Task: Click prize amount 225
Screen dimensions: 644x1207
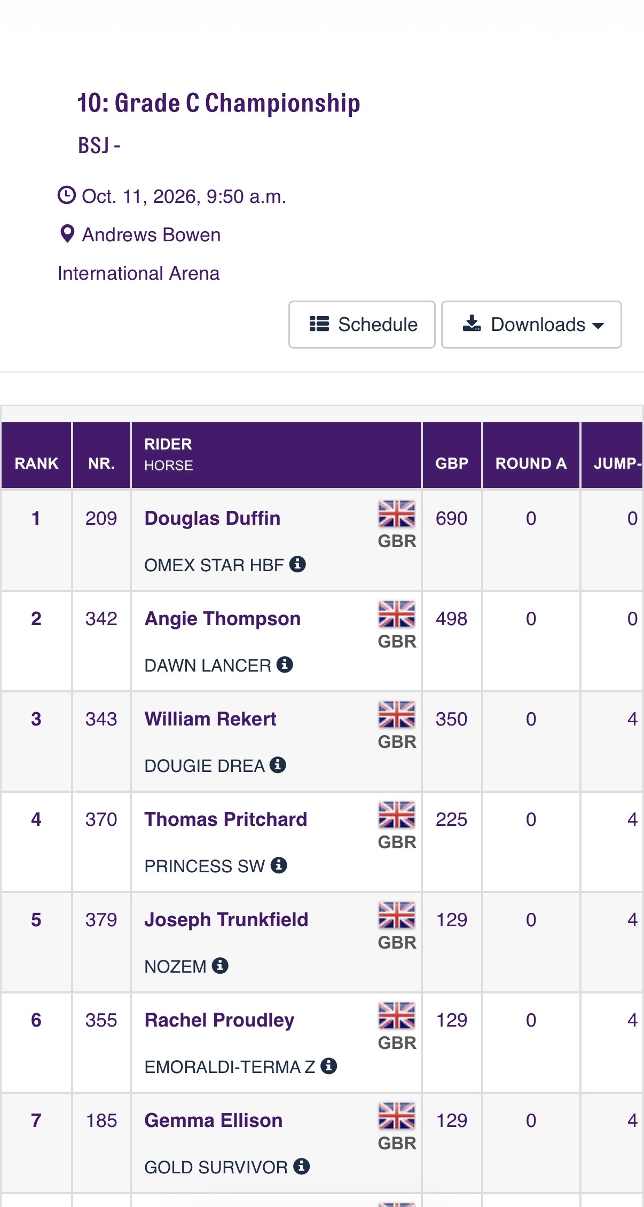Action: [452, 819]
